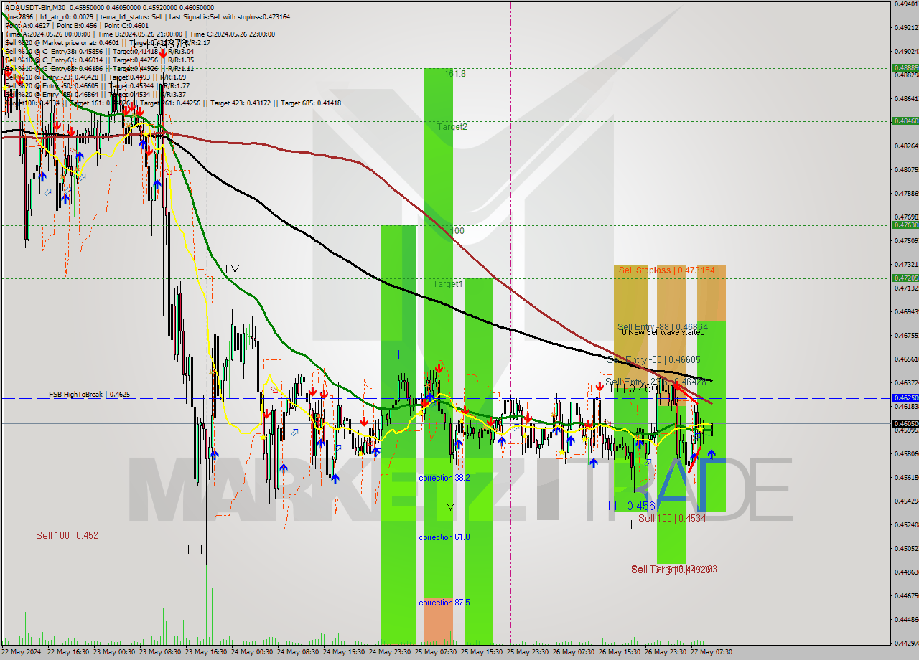This screenshot has width=919, height=660.
Task: Click the green 0.48460 price level tag
Action: point(904,121)
